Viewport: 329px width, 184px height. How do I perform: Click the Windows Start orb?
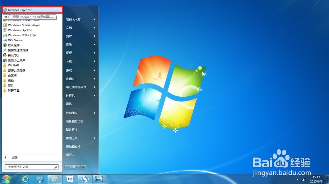[6, 179]
